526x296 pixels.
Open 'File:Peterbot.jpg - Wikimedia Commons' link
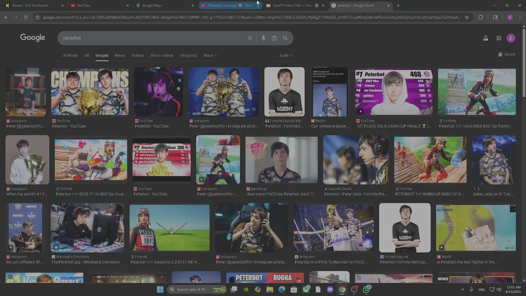[86, 262]
